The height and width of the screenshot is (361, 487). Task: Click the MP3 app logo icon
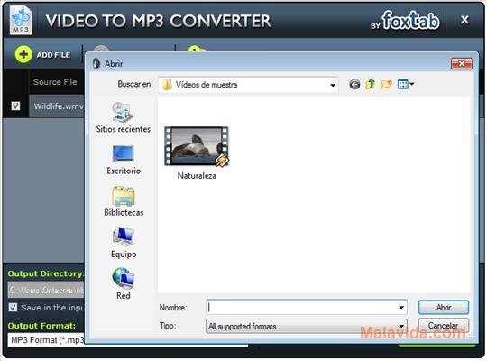21,21
